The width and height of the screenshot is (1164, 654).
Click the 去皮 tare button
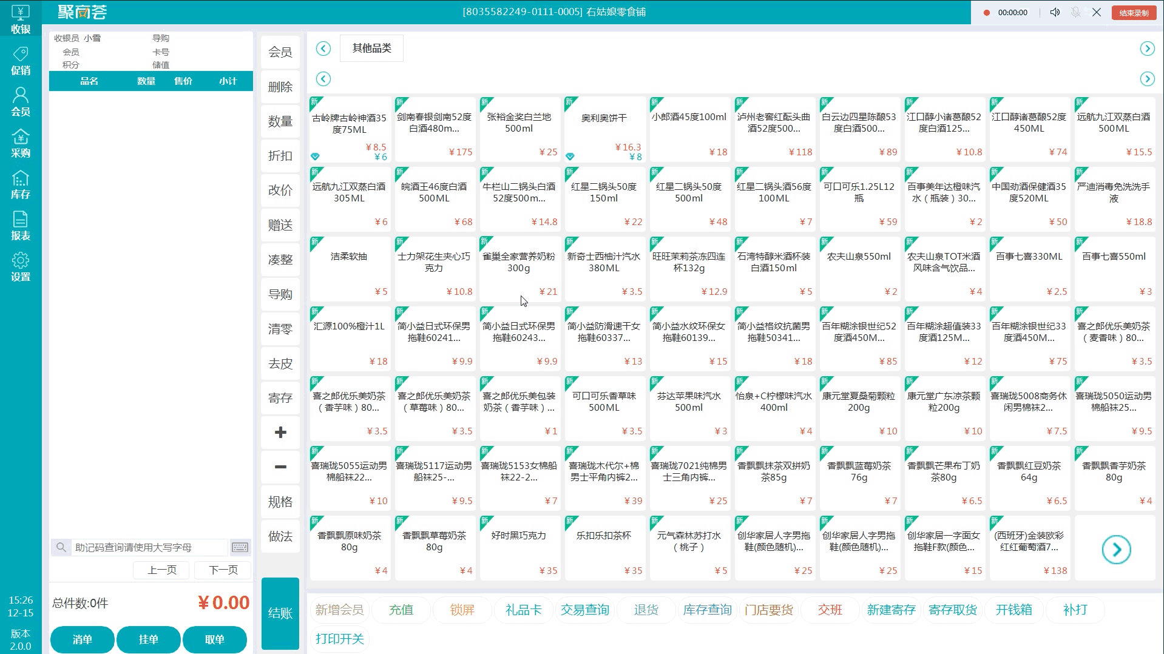click(x=280, y=363)
